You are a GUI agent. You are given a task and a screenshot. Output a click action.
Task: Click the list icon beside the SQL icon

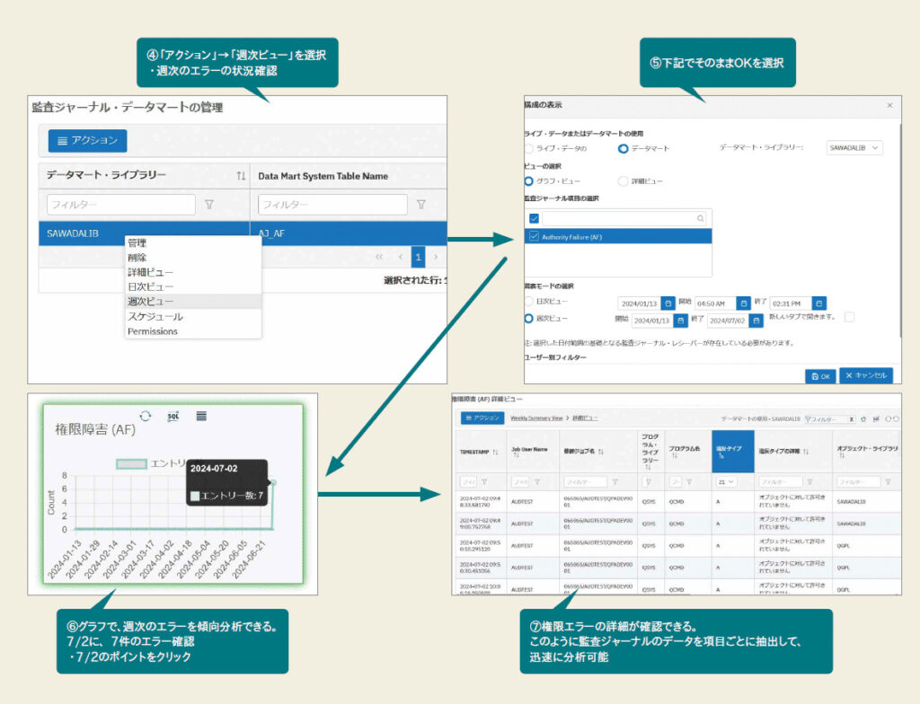(201, 416)
